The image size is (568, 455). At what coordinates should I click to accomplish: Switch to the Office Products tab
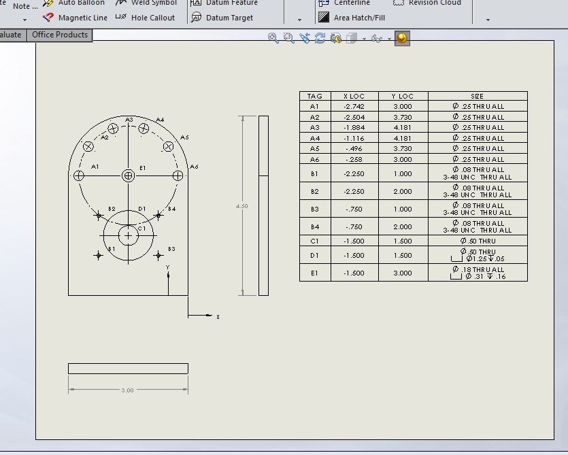click(x=60, y=35)
